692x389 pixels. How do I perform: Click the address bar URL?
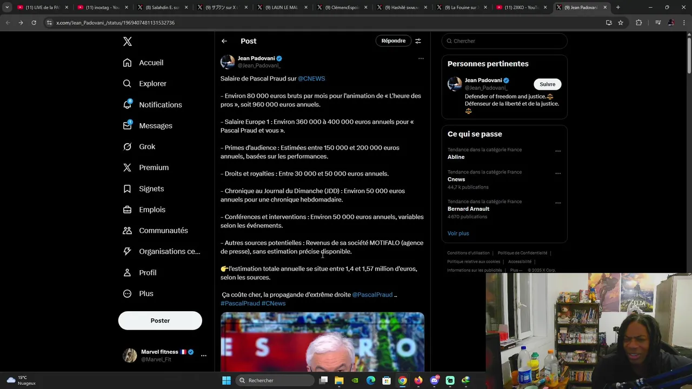point(115,23)
